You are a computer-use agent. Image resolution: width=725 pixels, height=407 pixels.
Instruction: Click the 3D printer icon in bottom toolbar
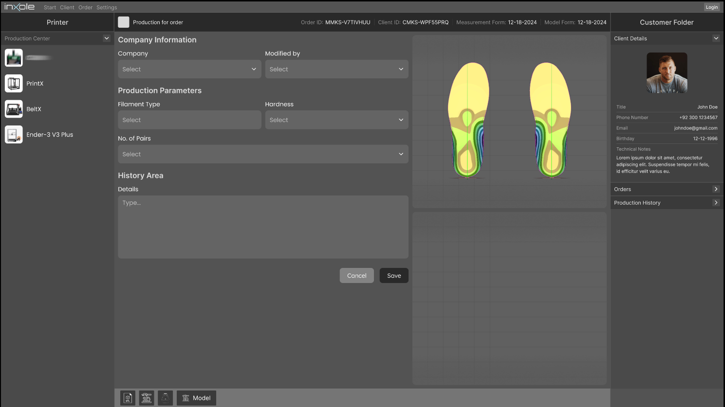[147, 398]
